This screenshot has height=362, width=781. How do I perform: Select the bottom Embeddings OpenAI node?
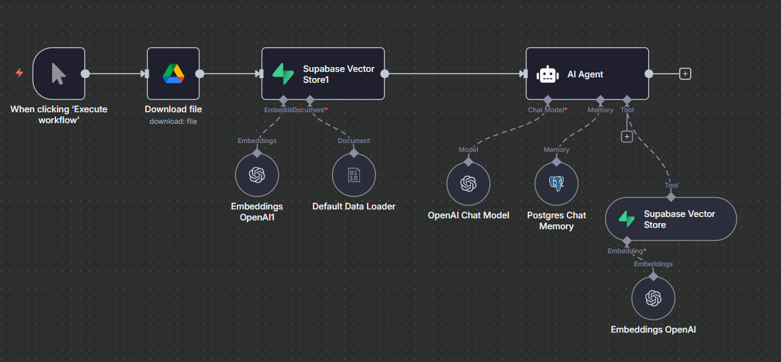tap(653, 298)
